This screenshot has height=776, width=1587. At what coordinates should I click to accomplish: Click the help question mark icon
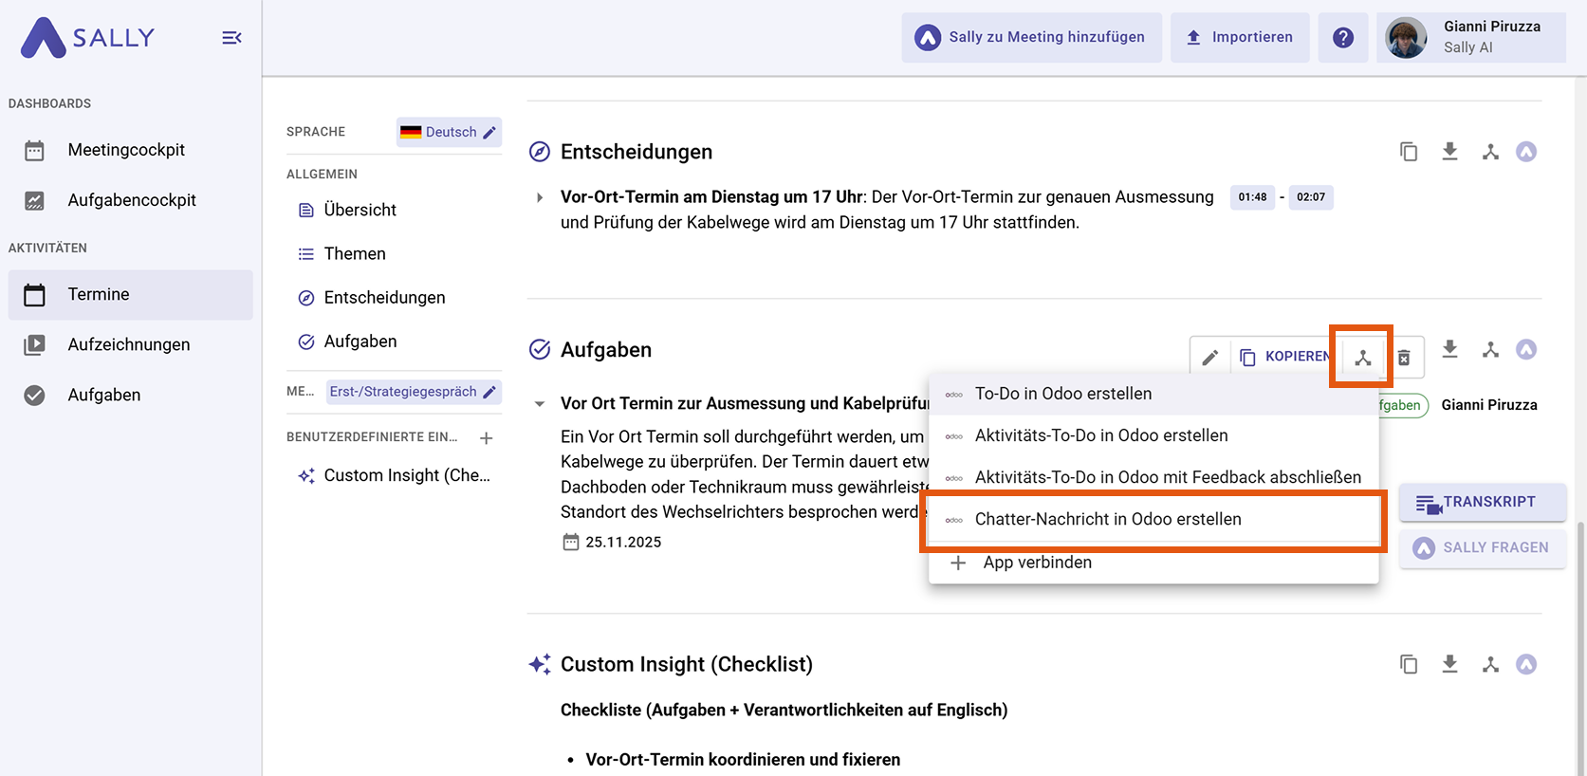[1342, 38]
